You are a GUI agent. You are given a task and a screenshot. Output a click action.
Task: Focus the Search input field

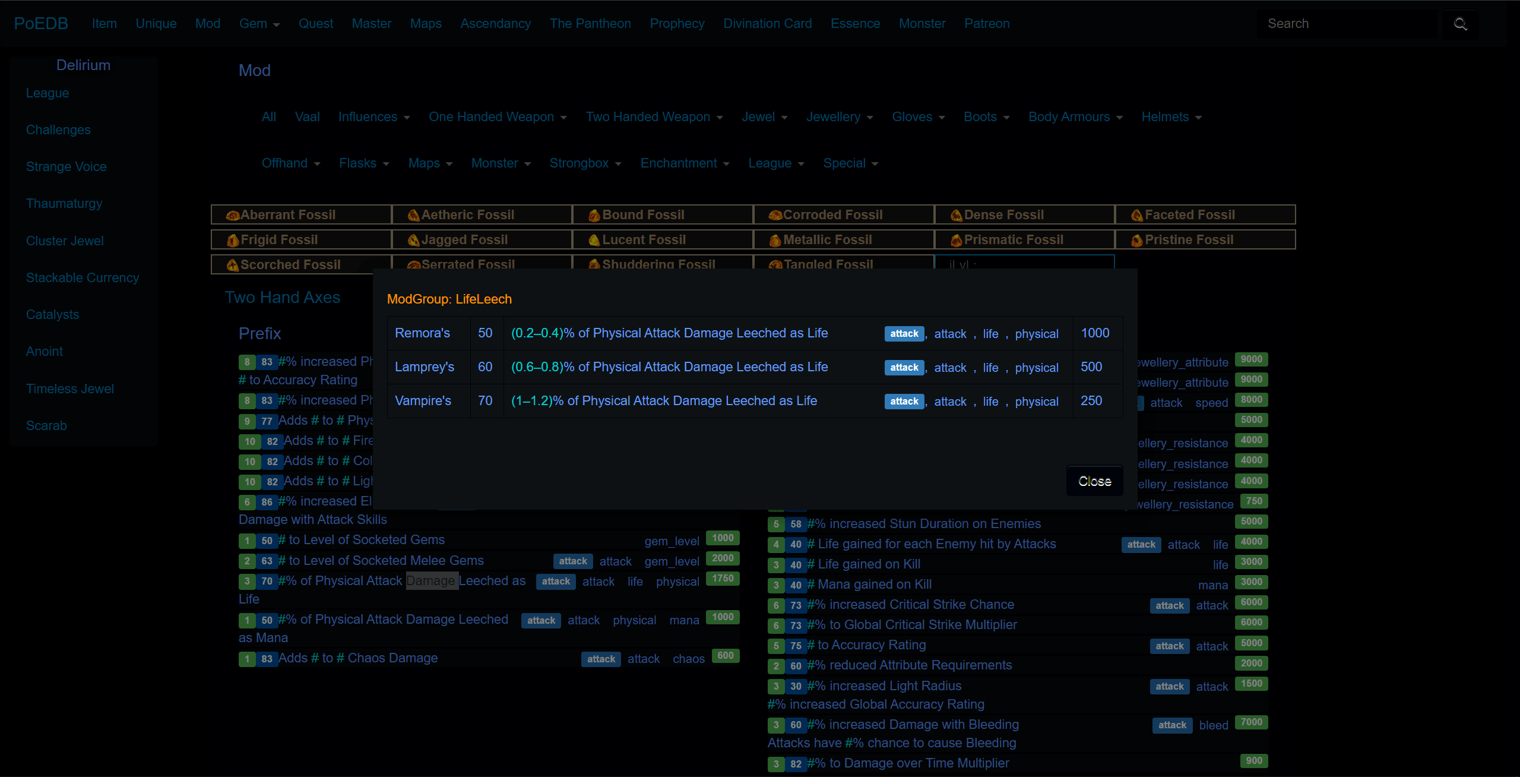[1348, 24]
